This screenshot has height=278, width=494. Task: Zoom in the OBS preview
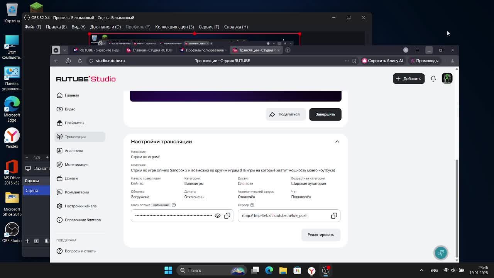coord(47,157)
